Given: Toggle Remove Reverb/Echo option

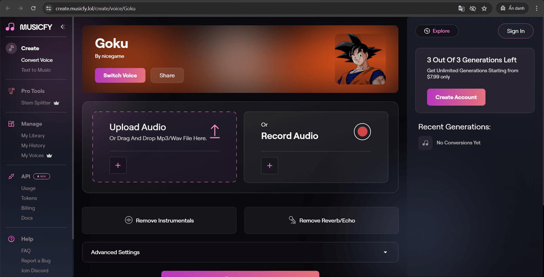Looking at the screenshot, I should coord(321,220).
